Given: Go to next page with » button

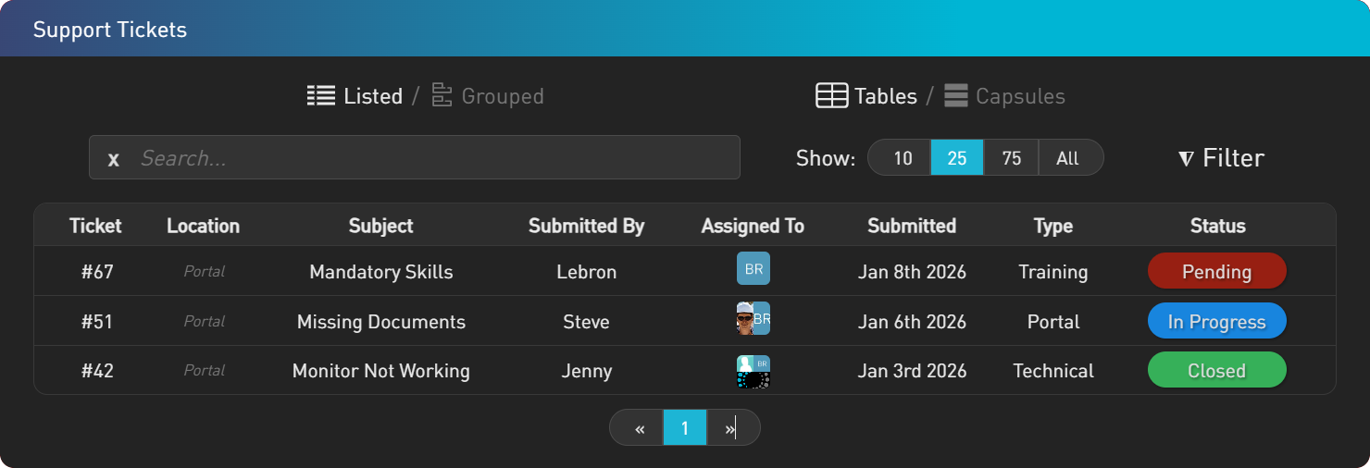Looking at the screenshot, I should (x=731, y=428).
